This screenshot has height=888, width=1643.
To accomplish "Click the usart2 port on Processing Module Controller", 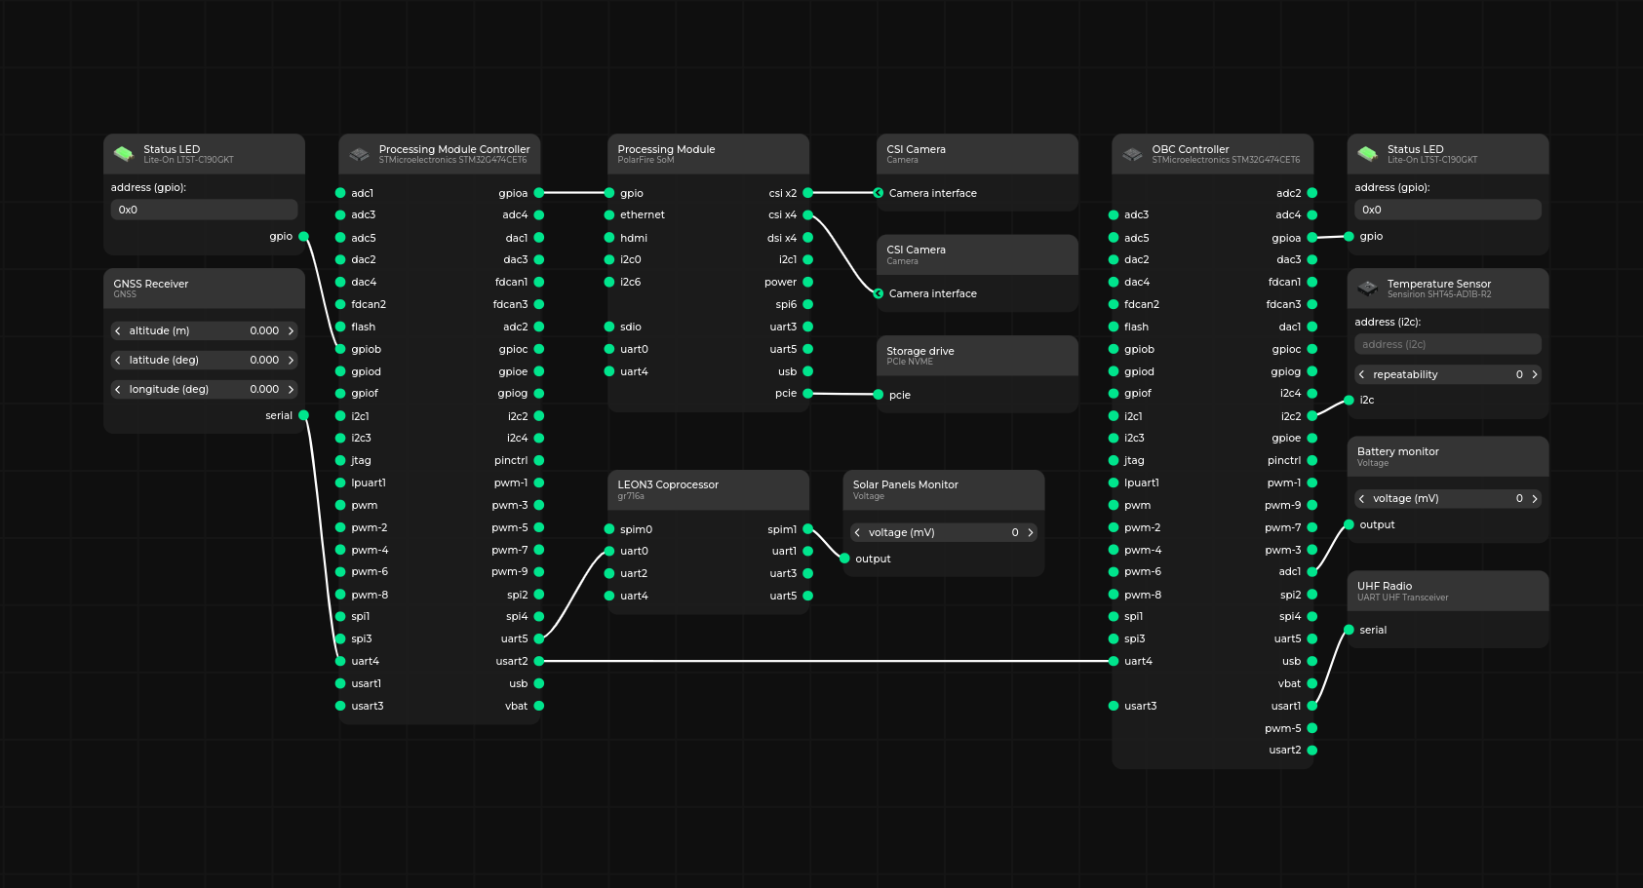I will [539, 661].
